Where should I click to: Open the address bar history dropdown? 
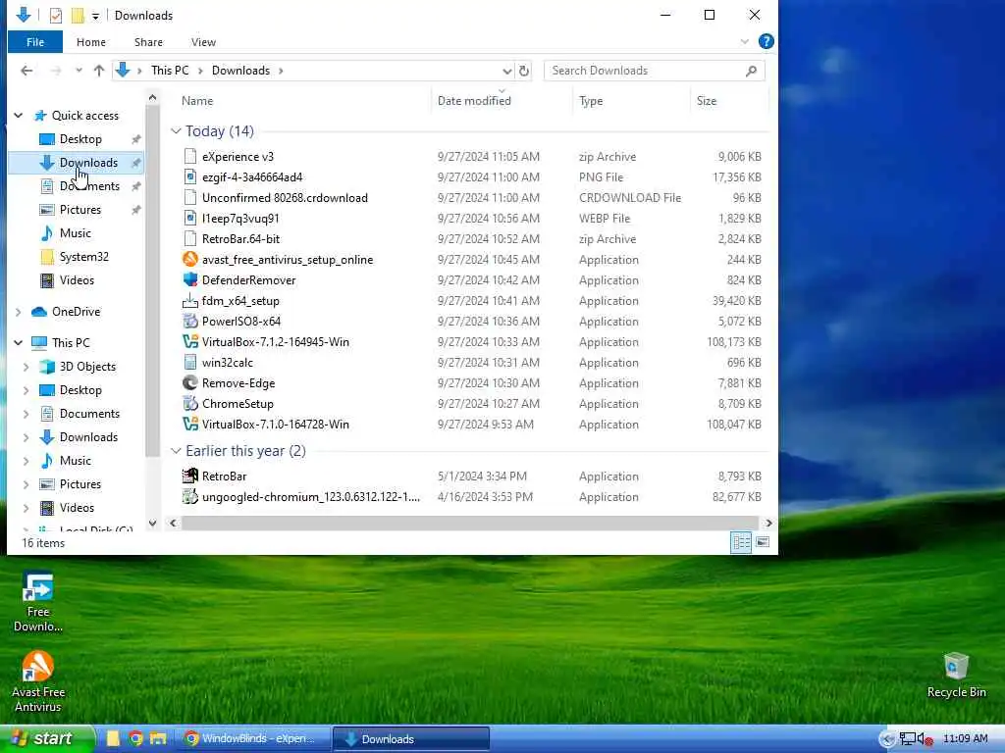coord(506,71)
